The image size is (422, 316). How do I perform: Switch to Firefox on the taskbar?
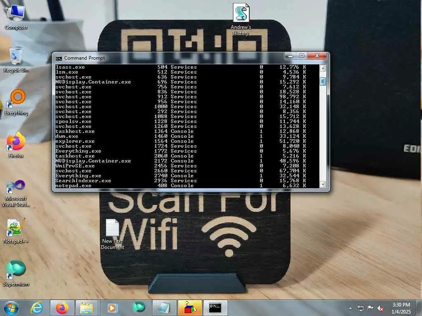click(x=62, y=308)
